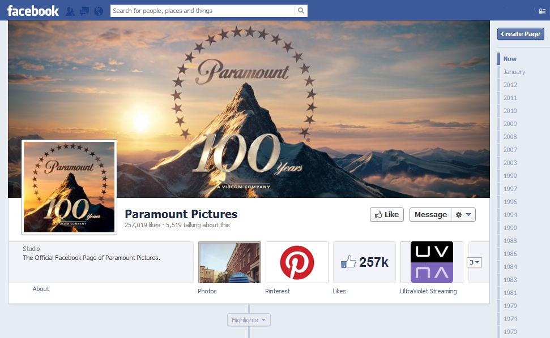The height and width of the screenshot is (338, 550).
Task: Jump to 2011 in the timeline
Action: pos(510,98)
